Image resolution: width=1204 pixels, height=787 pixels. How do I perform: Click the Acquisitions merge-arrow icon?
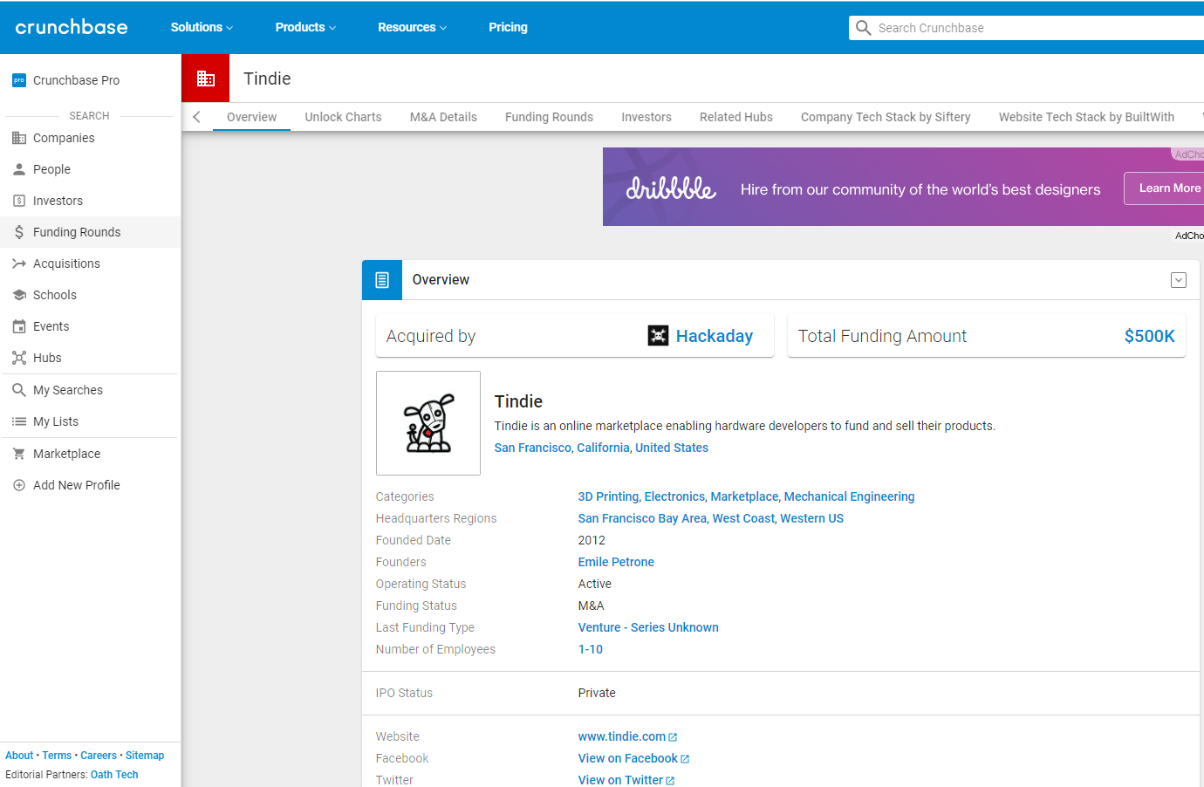pos(19,263)
